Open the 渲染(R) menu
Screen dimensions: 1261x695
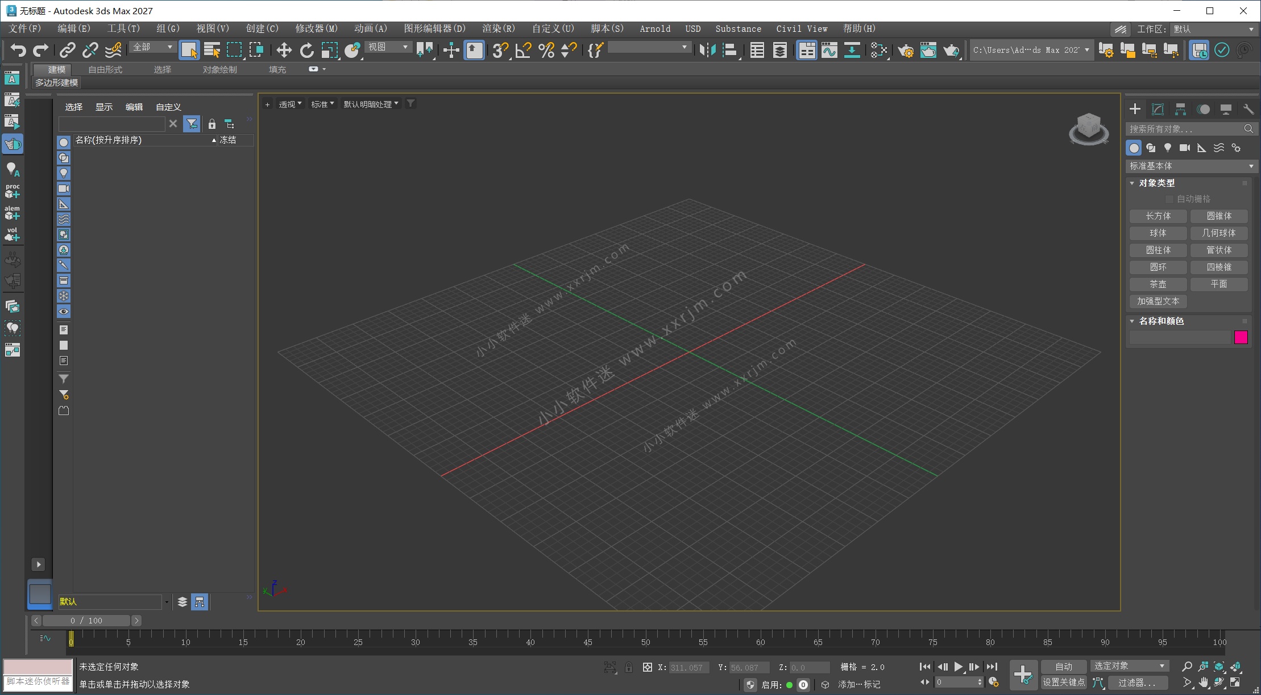(x=497, y=28)
